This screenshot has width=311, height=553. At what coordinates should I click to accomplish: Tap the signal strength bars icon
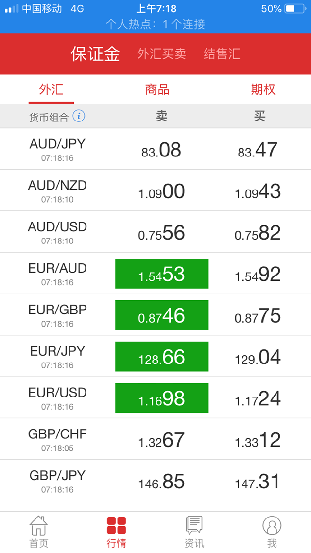click(x=12, y=9)
